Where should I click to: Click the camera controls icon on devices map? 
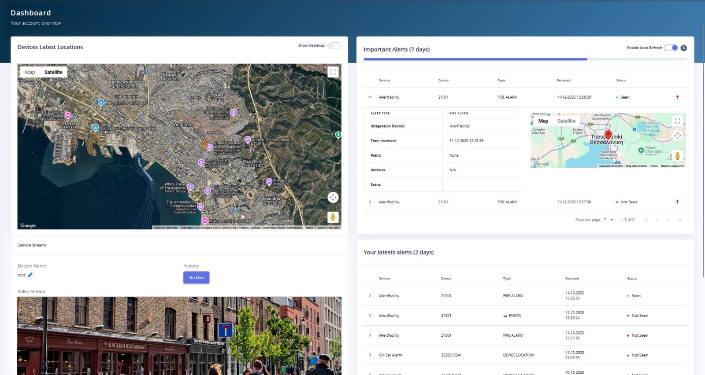pyautogui.click(x=333, y=198)
